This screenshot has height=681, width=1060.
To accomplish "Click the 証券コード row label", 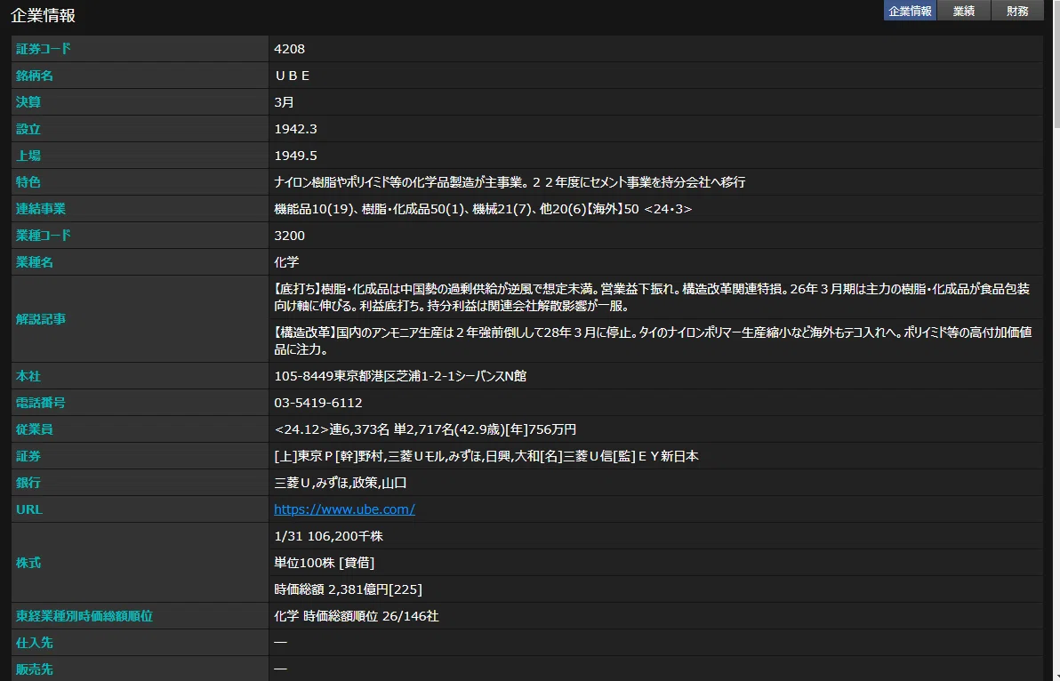I will point(44,49).
